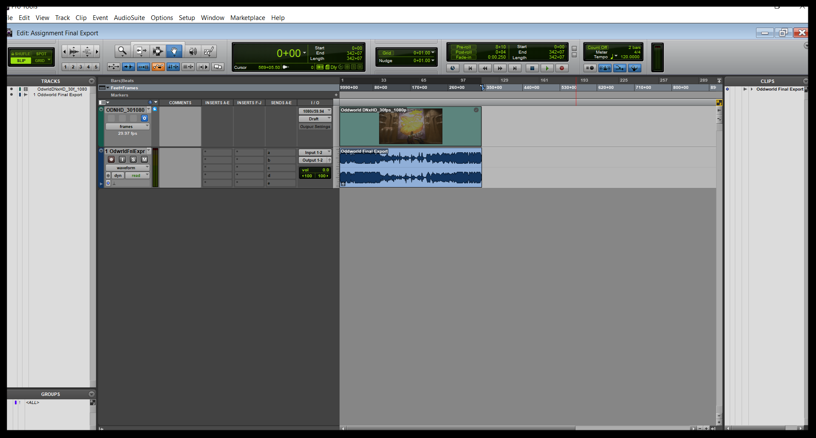Select the Scrubber speaker tool
Screen dimensions: 816x438
coord(193,51)
